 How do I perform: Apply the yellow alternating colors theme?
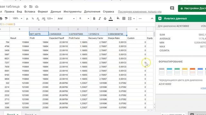pos(185,71)
